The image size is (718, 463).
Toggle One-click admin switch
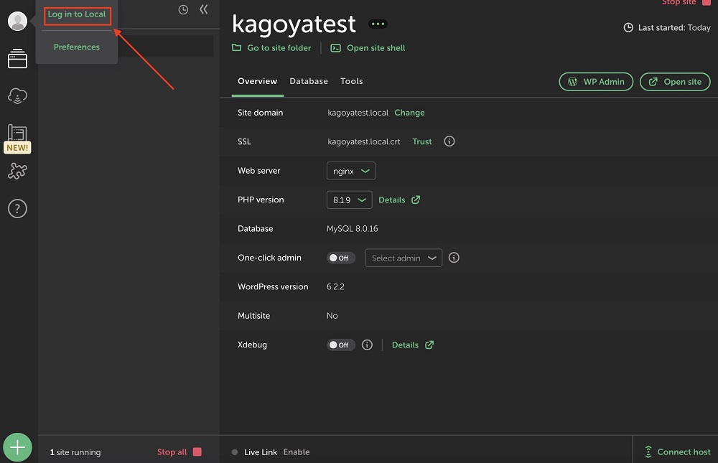341,258
